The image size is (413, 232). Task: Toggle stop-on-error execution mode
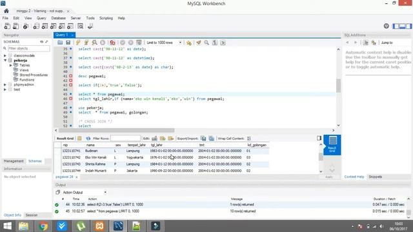pos(112,43)
